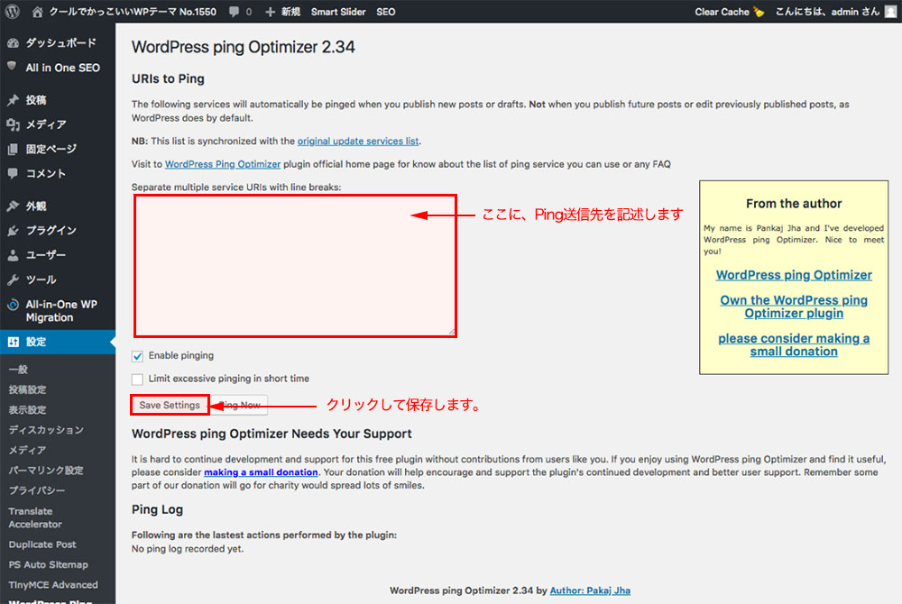Open the ディスカッション settings submenu

pyautogui.click(x=46, y=430)
